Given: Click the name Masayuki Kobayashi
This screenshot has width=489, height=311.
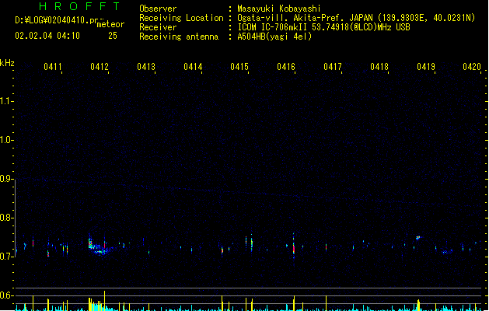Looking at the screenshot, I should click(279, 9).
